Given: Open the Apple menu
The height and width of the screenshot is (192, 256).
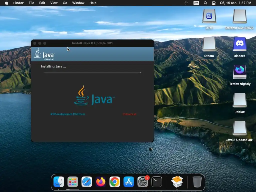Looking at the screenshot, I should click(6, 3).
